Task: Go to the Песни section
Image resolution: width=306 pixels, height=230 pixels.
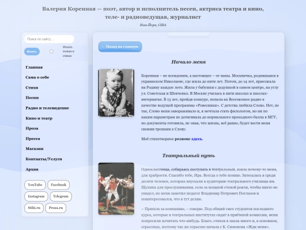Action: coord(32,98)
